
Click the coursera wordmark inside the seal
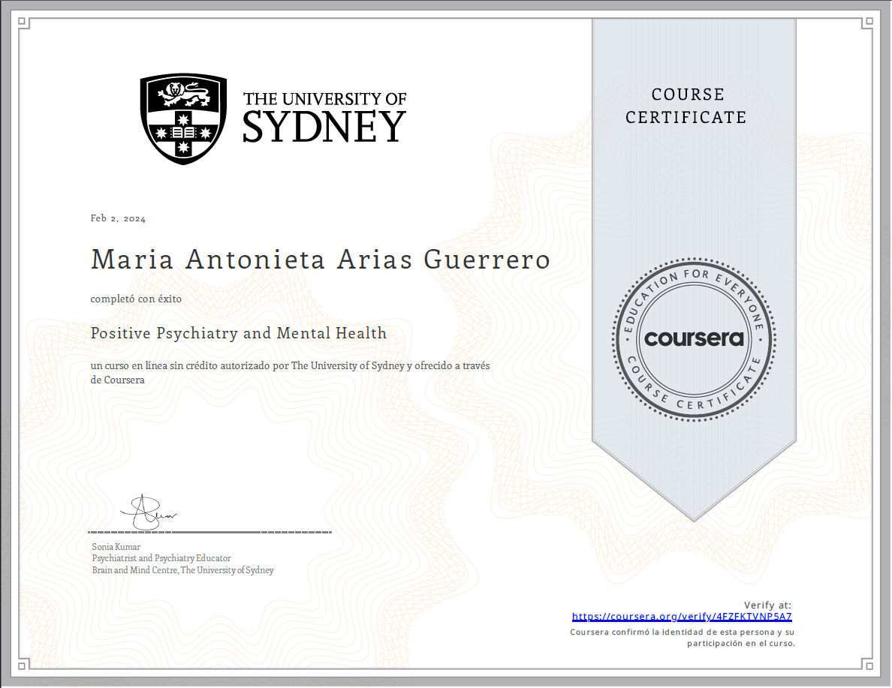pos(694,338)
